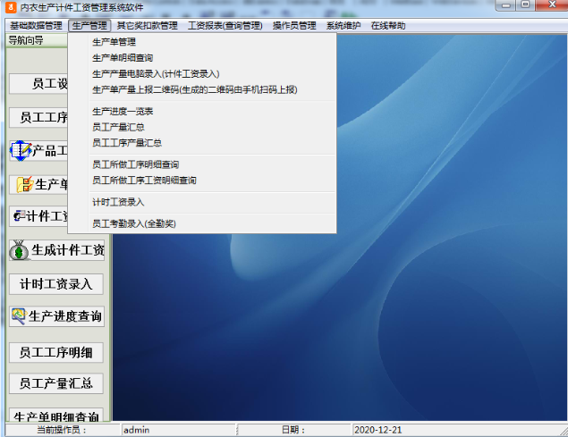Select 计时工资录入 in dropdown menu
This screenshot has width=568, height=437.
click(x=202, y=202)
